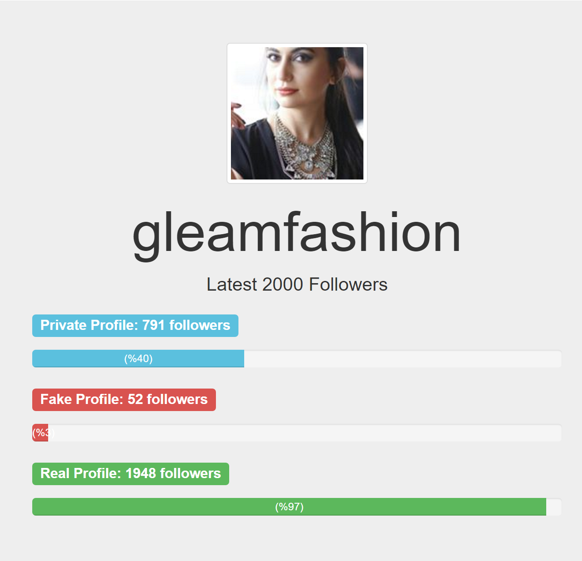The width and height of the screenshot is (582, 561).
Task: Click the green %97 progress bar fill
Action: 289,507
